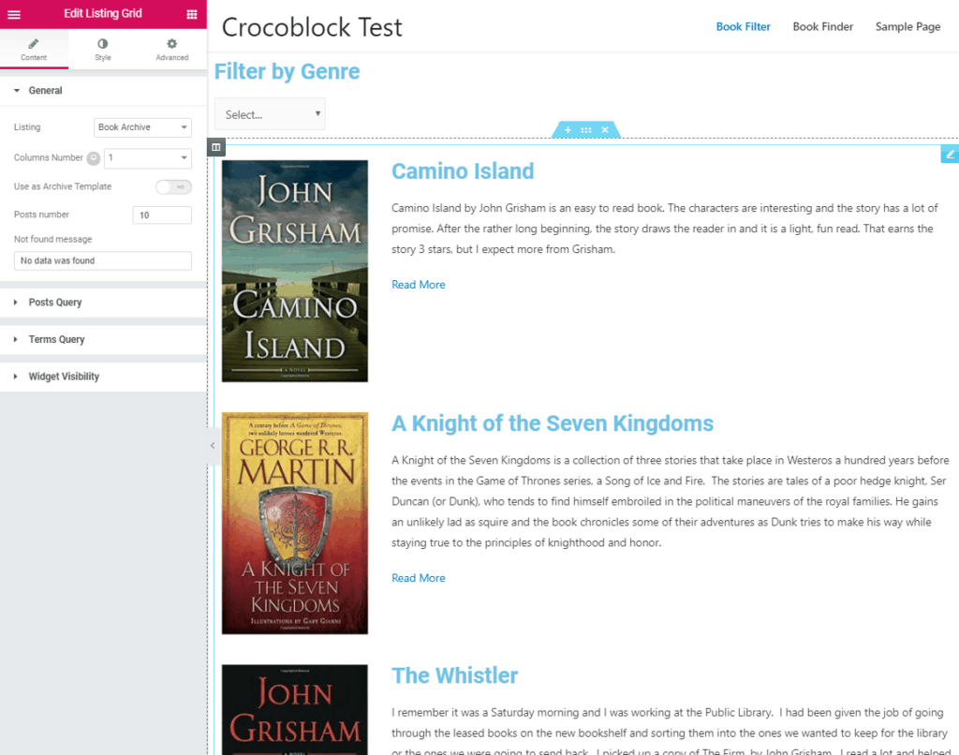Open the Elementor hamburger menu
Viewport: 959px width, 755px height.
[x=14, y=13]
